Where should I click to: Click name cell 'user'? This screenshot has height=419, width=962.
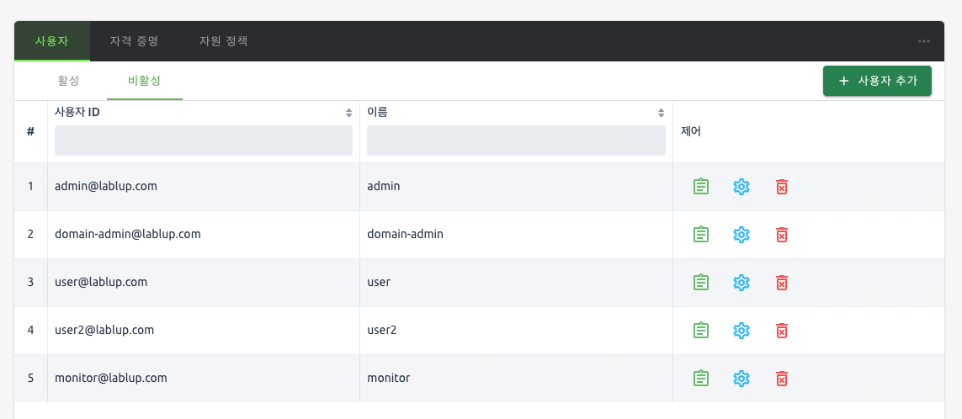pyautogui.click(x=516, y=282)
